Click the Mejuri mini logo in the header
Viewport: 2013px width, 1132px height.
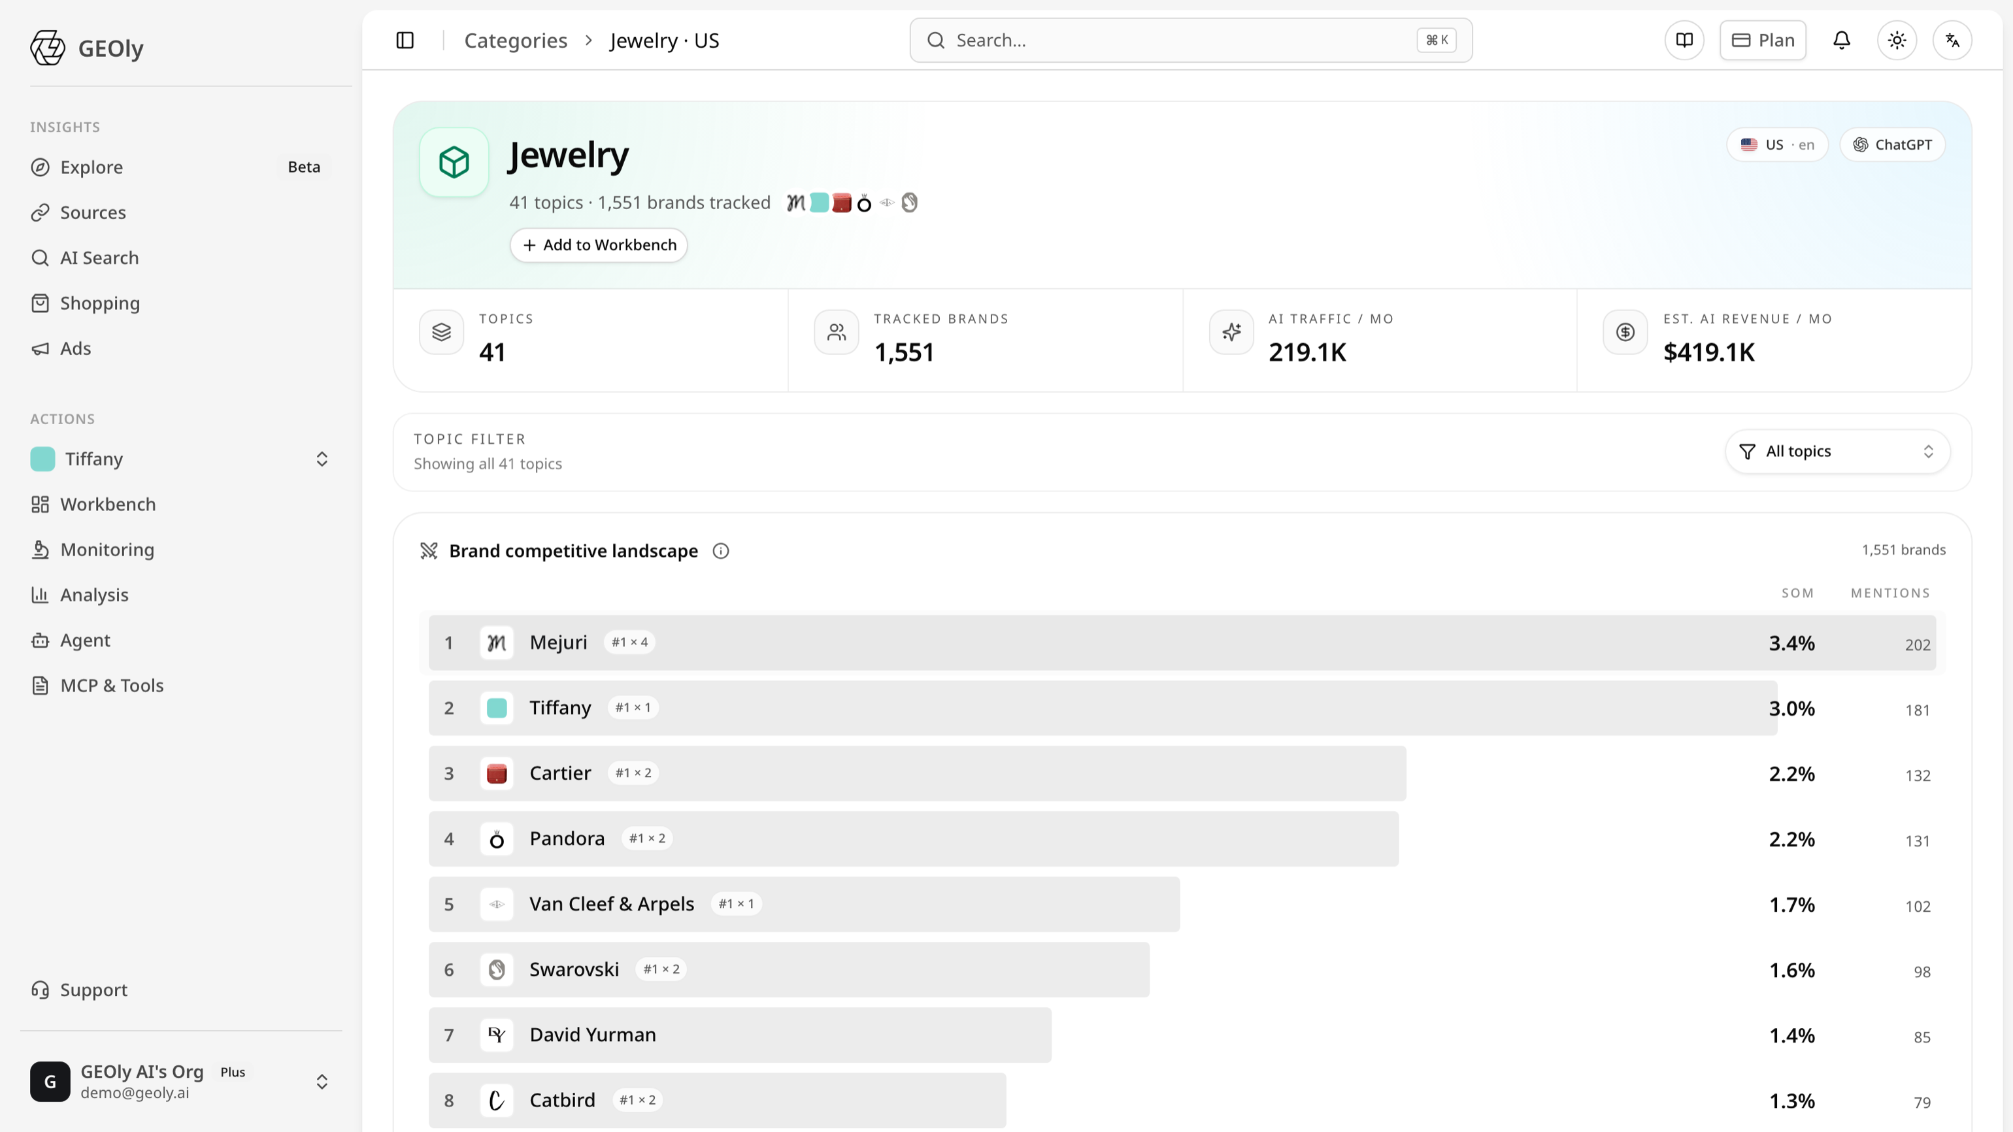[x=795, y=203]
